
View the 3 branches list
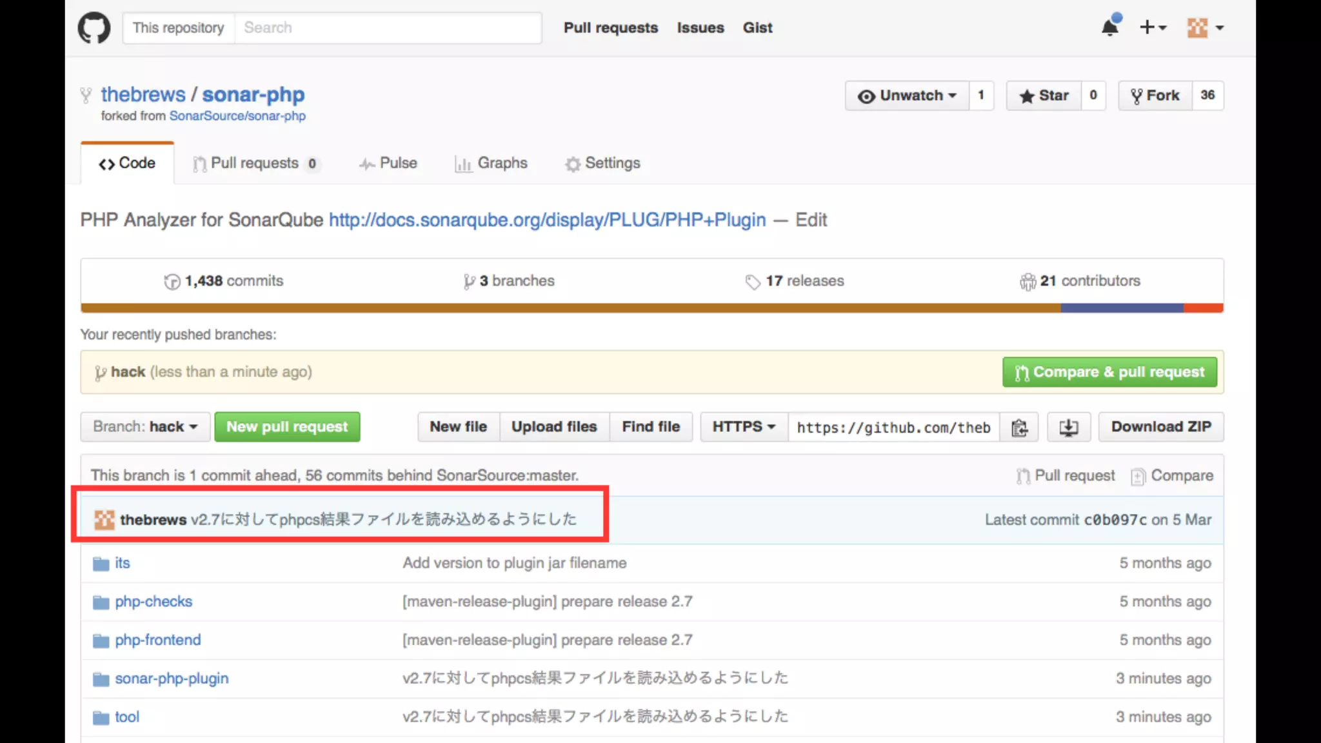[510, 281]
